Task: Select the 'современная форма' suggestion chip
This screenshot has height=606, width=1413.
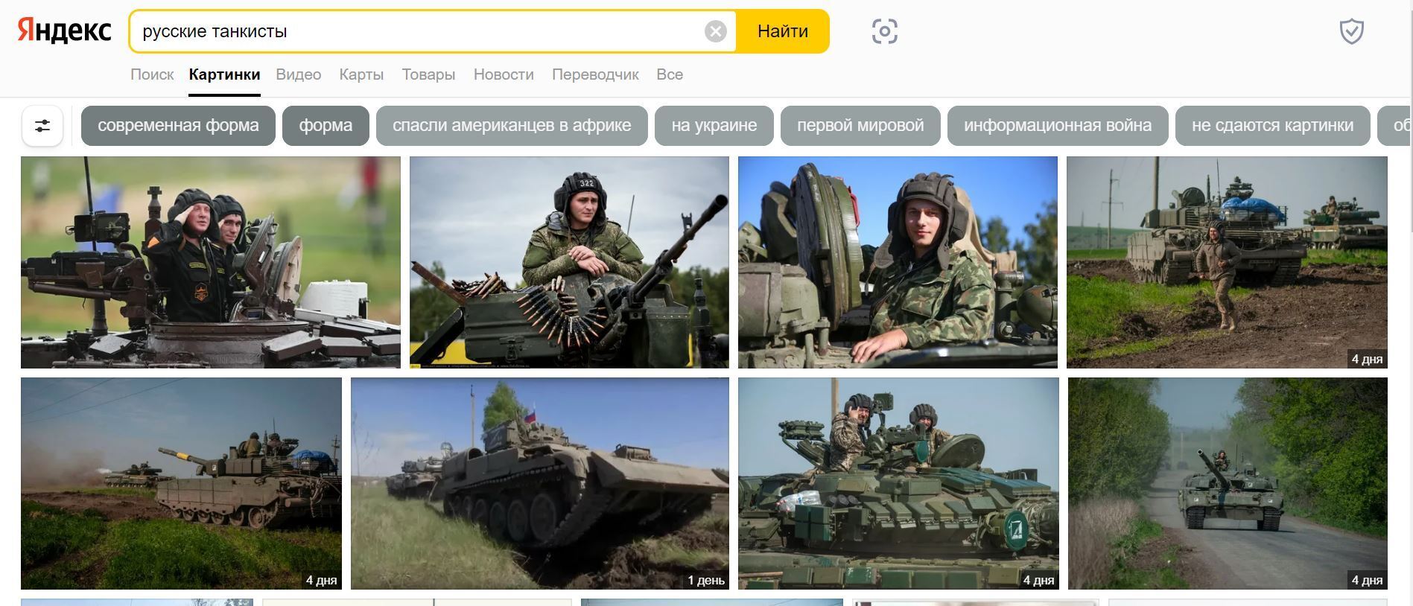Action: (178, 126)
